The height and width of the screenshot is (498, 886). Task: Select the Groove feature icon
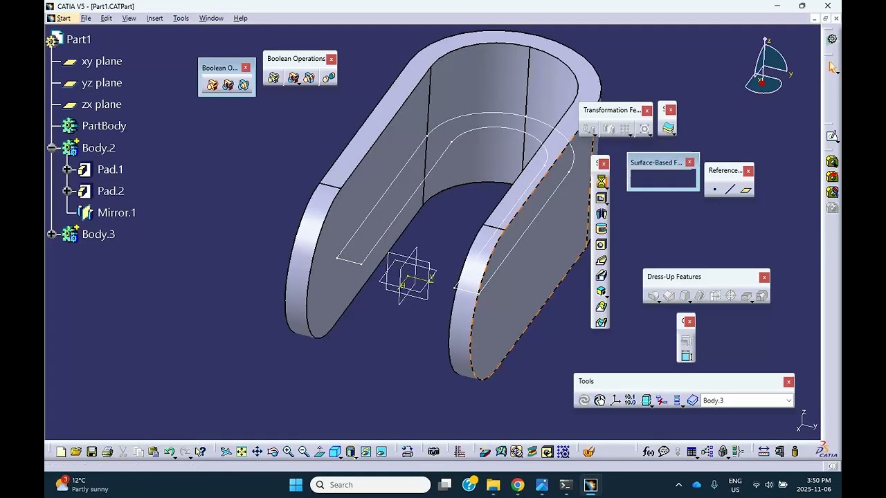tap(602, 229)
